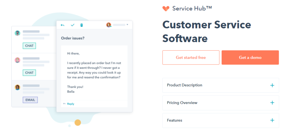291x137 pixels.
Task: Expand Pricing Overview section
Action: 221,103
